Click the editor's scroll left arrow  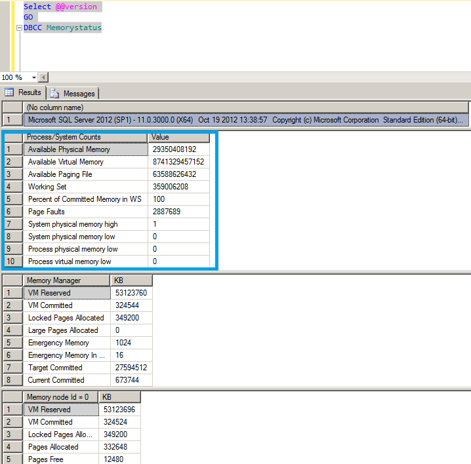click(x=43, y=77)
